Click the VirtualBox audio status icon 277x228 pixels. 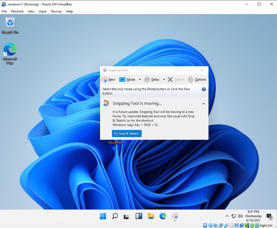tap(216, 225)
